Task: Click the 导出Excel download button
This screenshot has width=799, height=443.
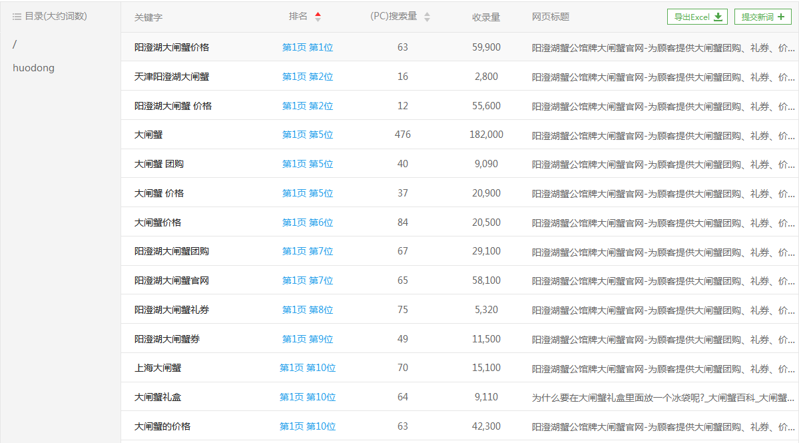Action: pyautogui.click(x=697, y=17)
